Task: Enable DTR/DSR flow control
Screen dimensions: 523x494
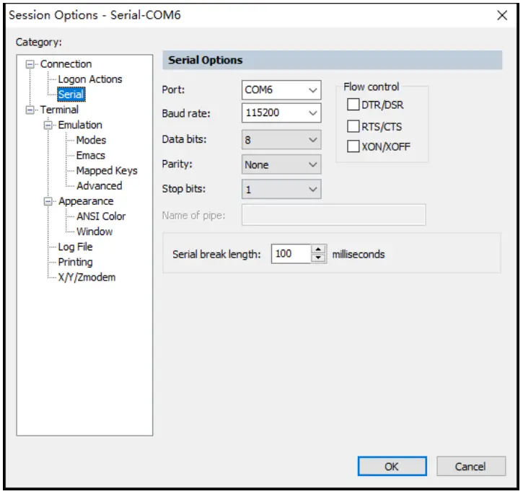Action: pyautogui.click(x=353, y=105)
